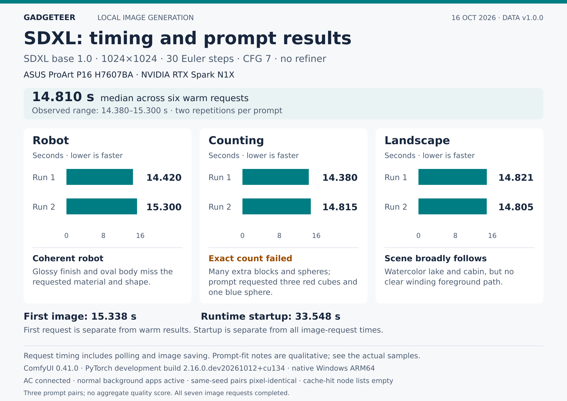Click the Coherent robot heading
The image size is (567, 401).
(68, 258)
